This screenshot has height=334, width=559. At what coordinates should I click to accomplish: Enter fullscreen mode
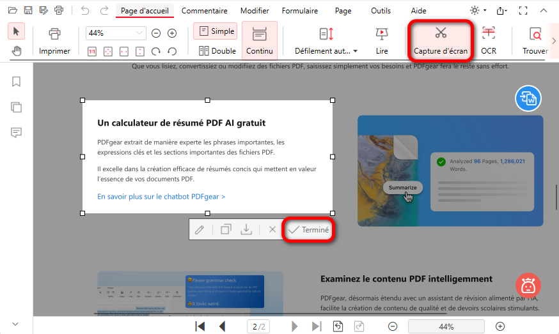click(523, 11)
